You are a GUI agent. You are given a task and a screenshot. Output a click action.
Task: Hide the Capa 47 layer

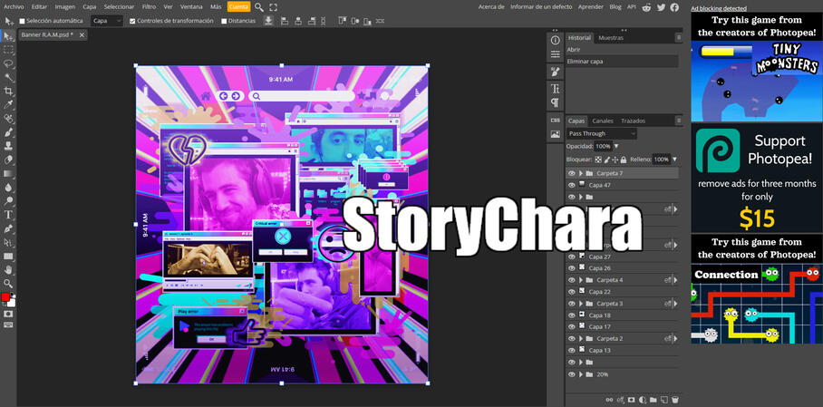[571, 185]
